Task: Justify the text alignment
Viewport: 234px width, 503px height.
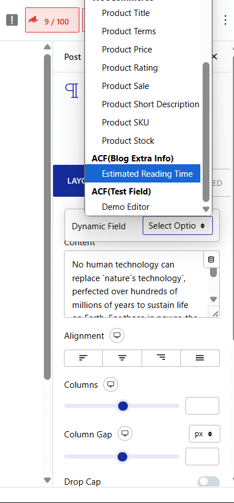Action: point(200,358)
